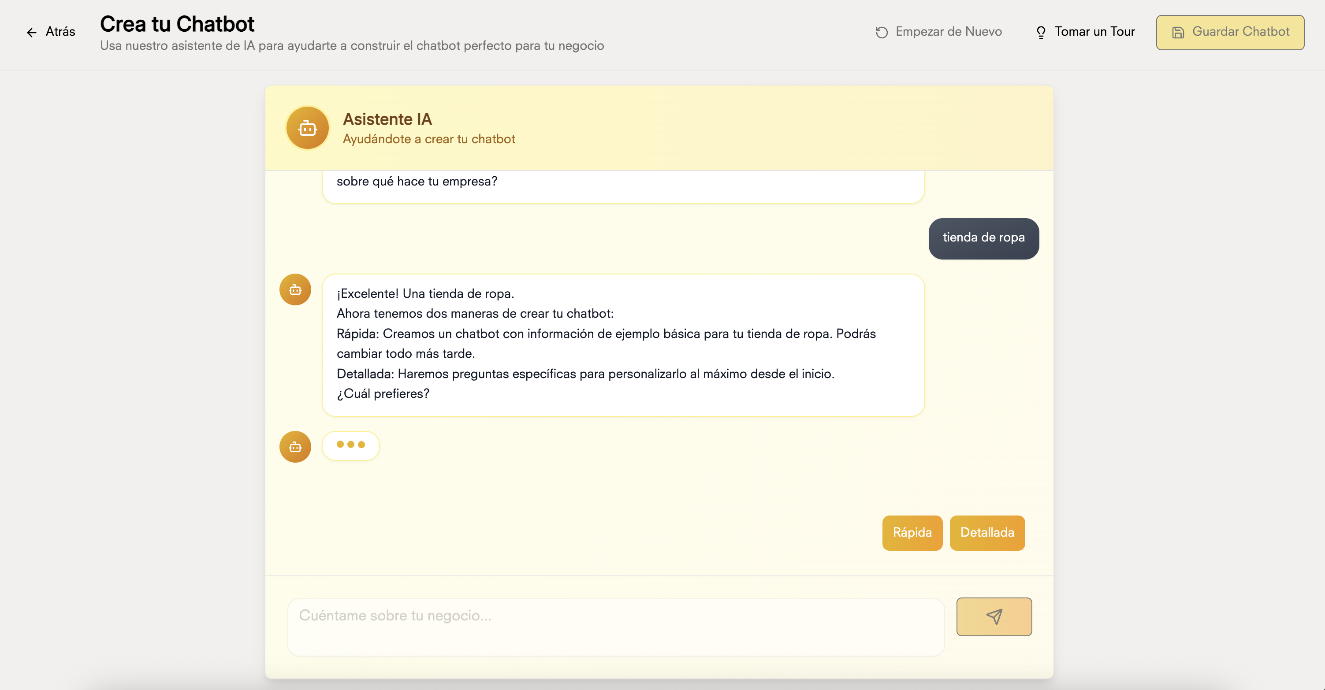The width and height of the screenshot is (1325, 690).
Task: Click the restart circular arrow icon
Action: pyautogui.click(x=882, y=33)
